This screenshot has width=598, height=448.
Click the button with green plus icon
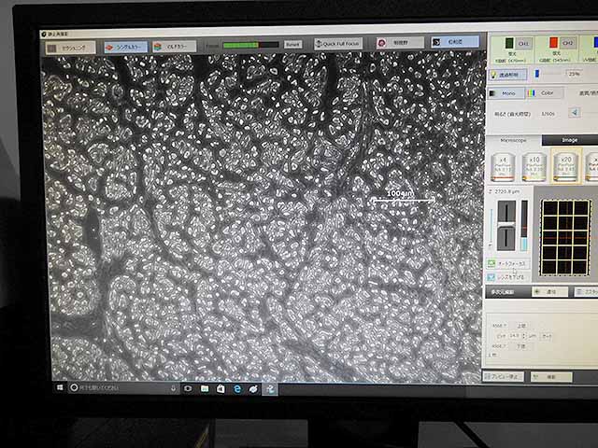(x=550, y=292)
